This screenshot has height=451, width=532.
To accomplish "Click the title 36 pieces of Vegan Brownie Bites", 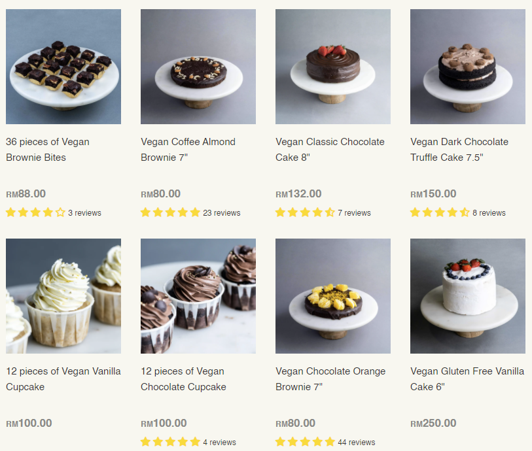I will pyautogui.click(x=48, y=150).
